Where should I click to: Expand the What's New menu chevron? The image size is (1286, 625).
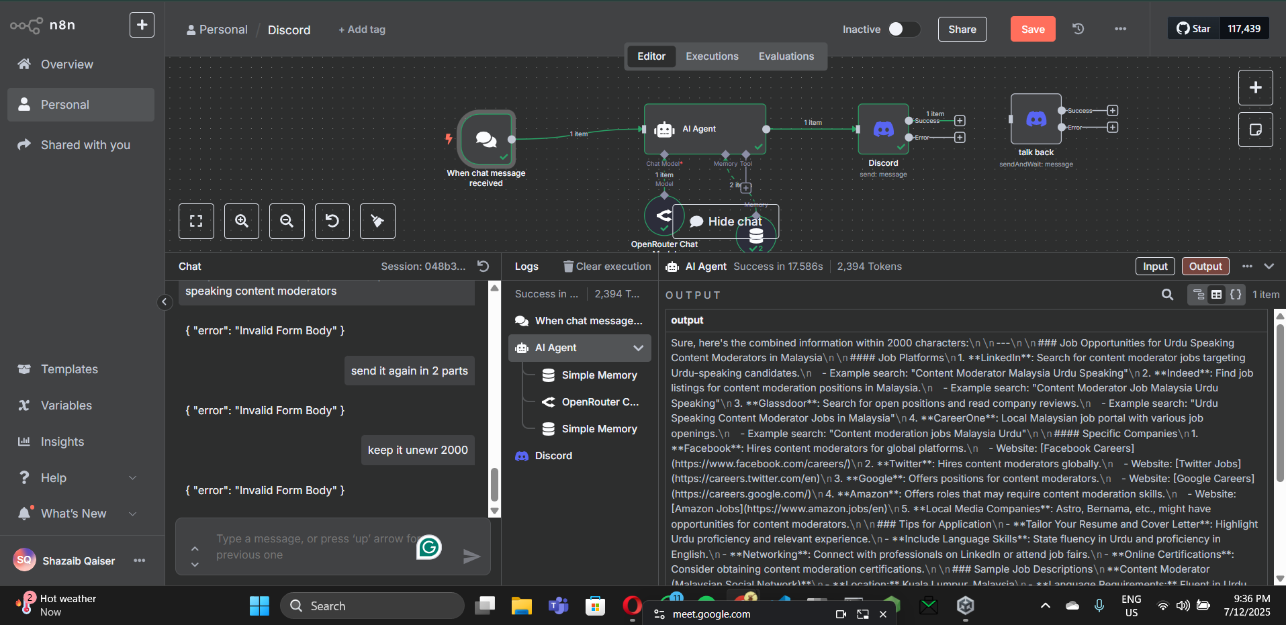(x=132, y=514)
